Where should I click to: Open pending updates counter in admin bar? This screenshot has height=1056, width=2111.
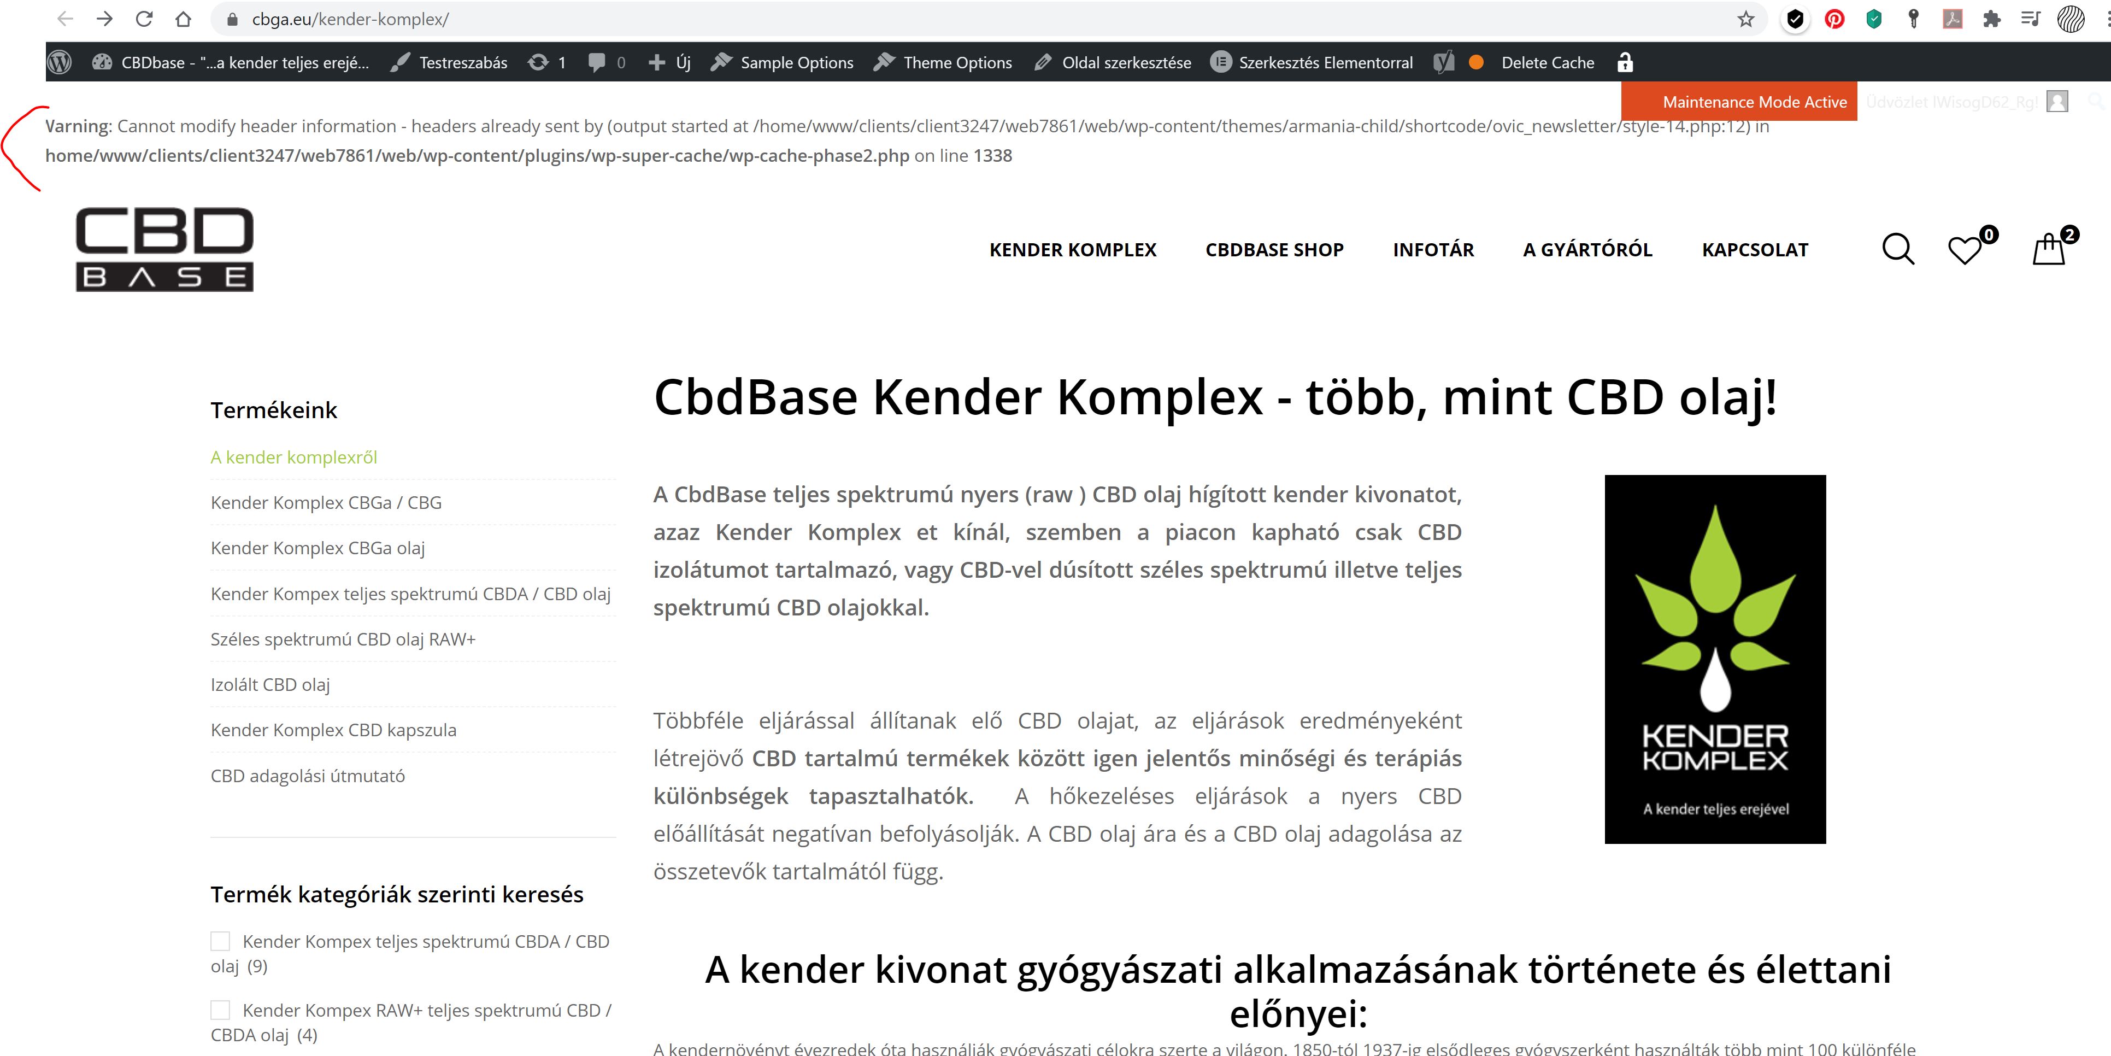pos(546,62)
